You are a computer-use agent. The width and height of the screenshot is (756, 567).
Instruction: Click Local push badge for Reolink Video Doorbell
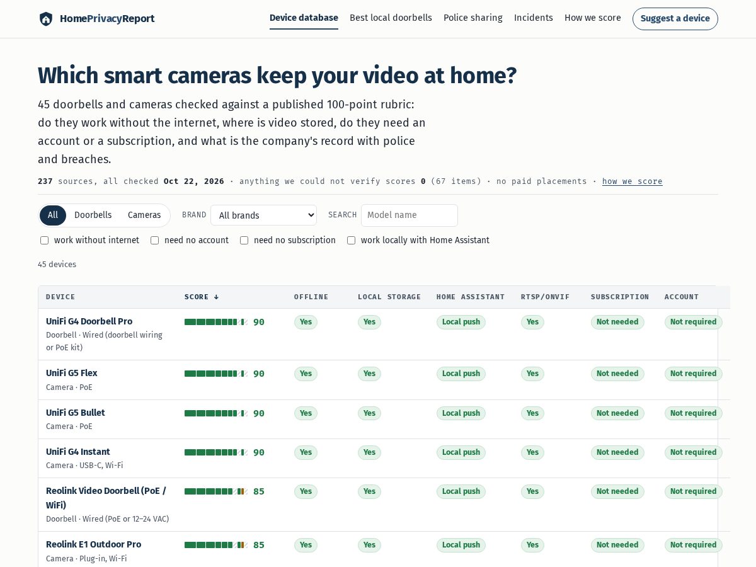[461, 491]
